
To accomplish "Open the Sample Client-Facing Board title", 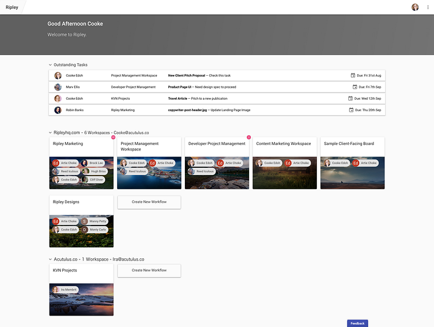I will (349, 143).
